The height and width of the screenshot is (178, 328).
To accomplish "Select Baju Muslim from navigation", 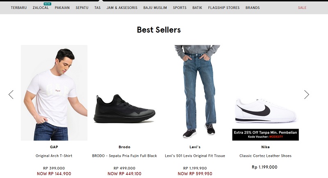I will (155, 8).
